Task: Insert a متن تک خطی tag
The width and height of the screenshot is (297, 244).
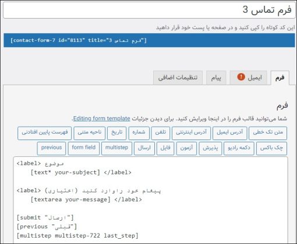Action: [x=268, y=133]
